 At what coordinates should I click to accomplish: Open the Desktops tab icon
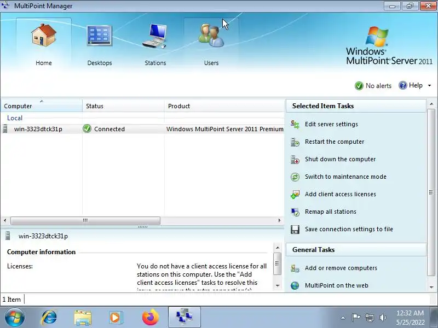click(100, 36)
